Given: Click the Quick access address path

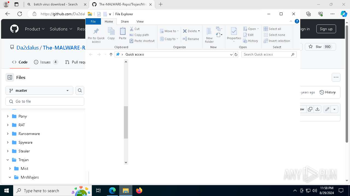Looking at the screenshot, I should pyautogui.click(x=135, y=54).
